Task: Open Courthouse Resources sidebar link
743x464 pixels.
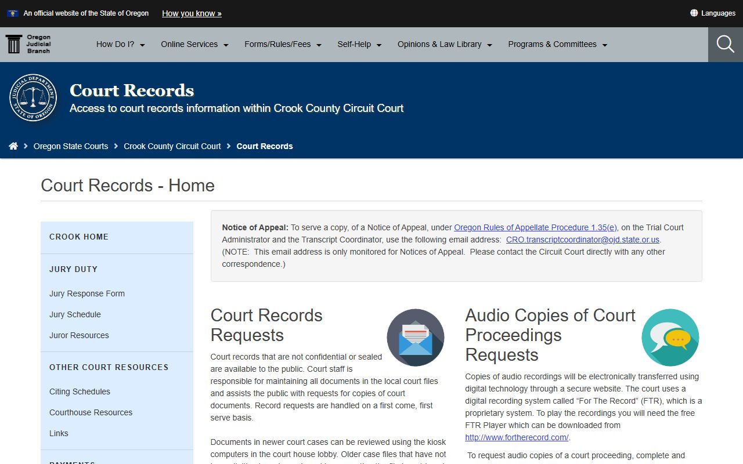Action: [x=91, y=412]
